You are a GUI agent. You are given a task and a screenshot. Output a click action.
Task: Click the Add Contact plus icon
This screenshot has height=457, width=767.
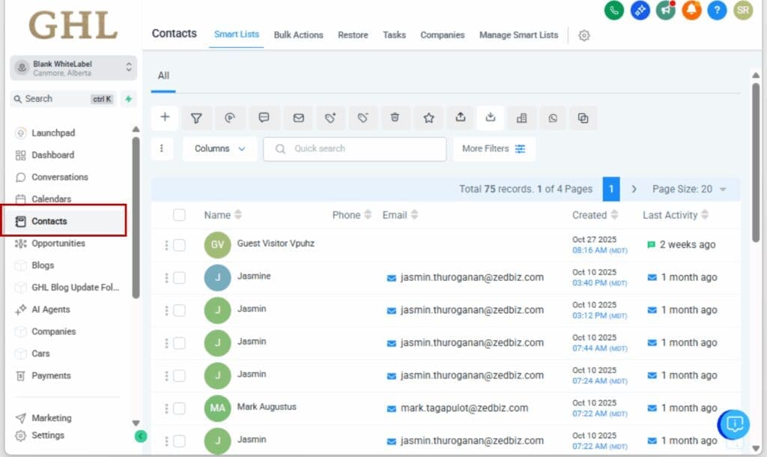pyautogui.click(x=165, y=118)
